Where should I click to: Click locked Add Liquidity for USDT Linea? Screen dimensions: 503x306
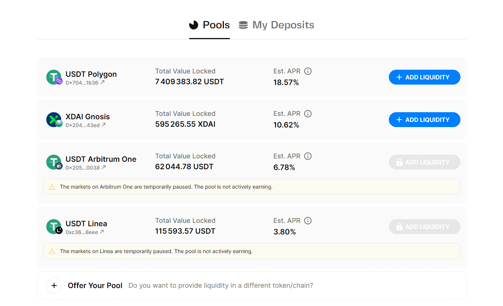tap(425, 227)
